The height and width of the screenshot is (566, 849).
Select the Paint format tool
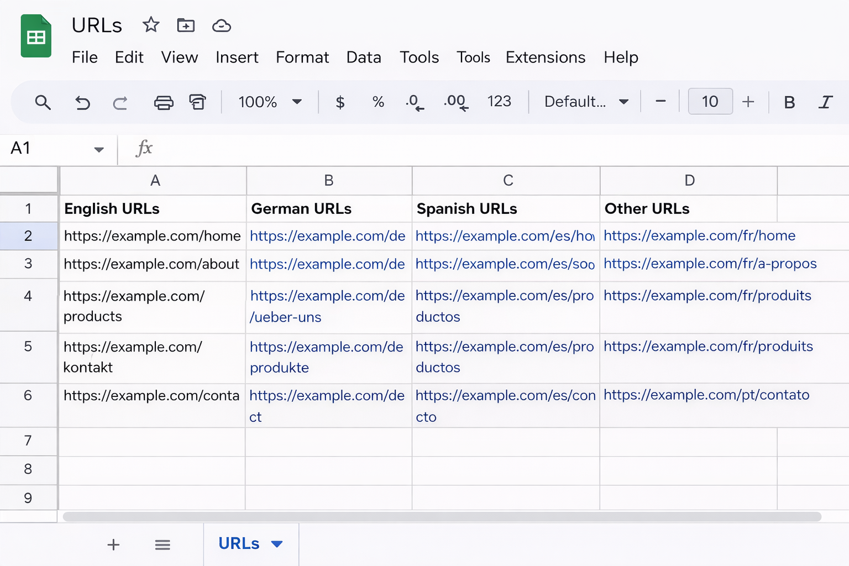tap(197, 102)
